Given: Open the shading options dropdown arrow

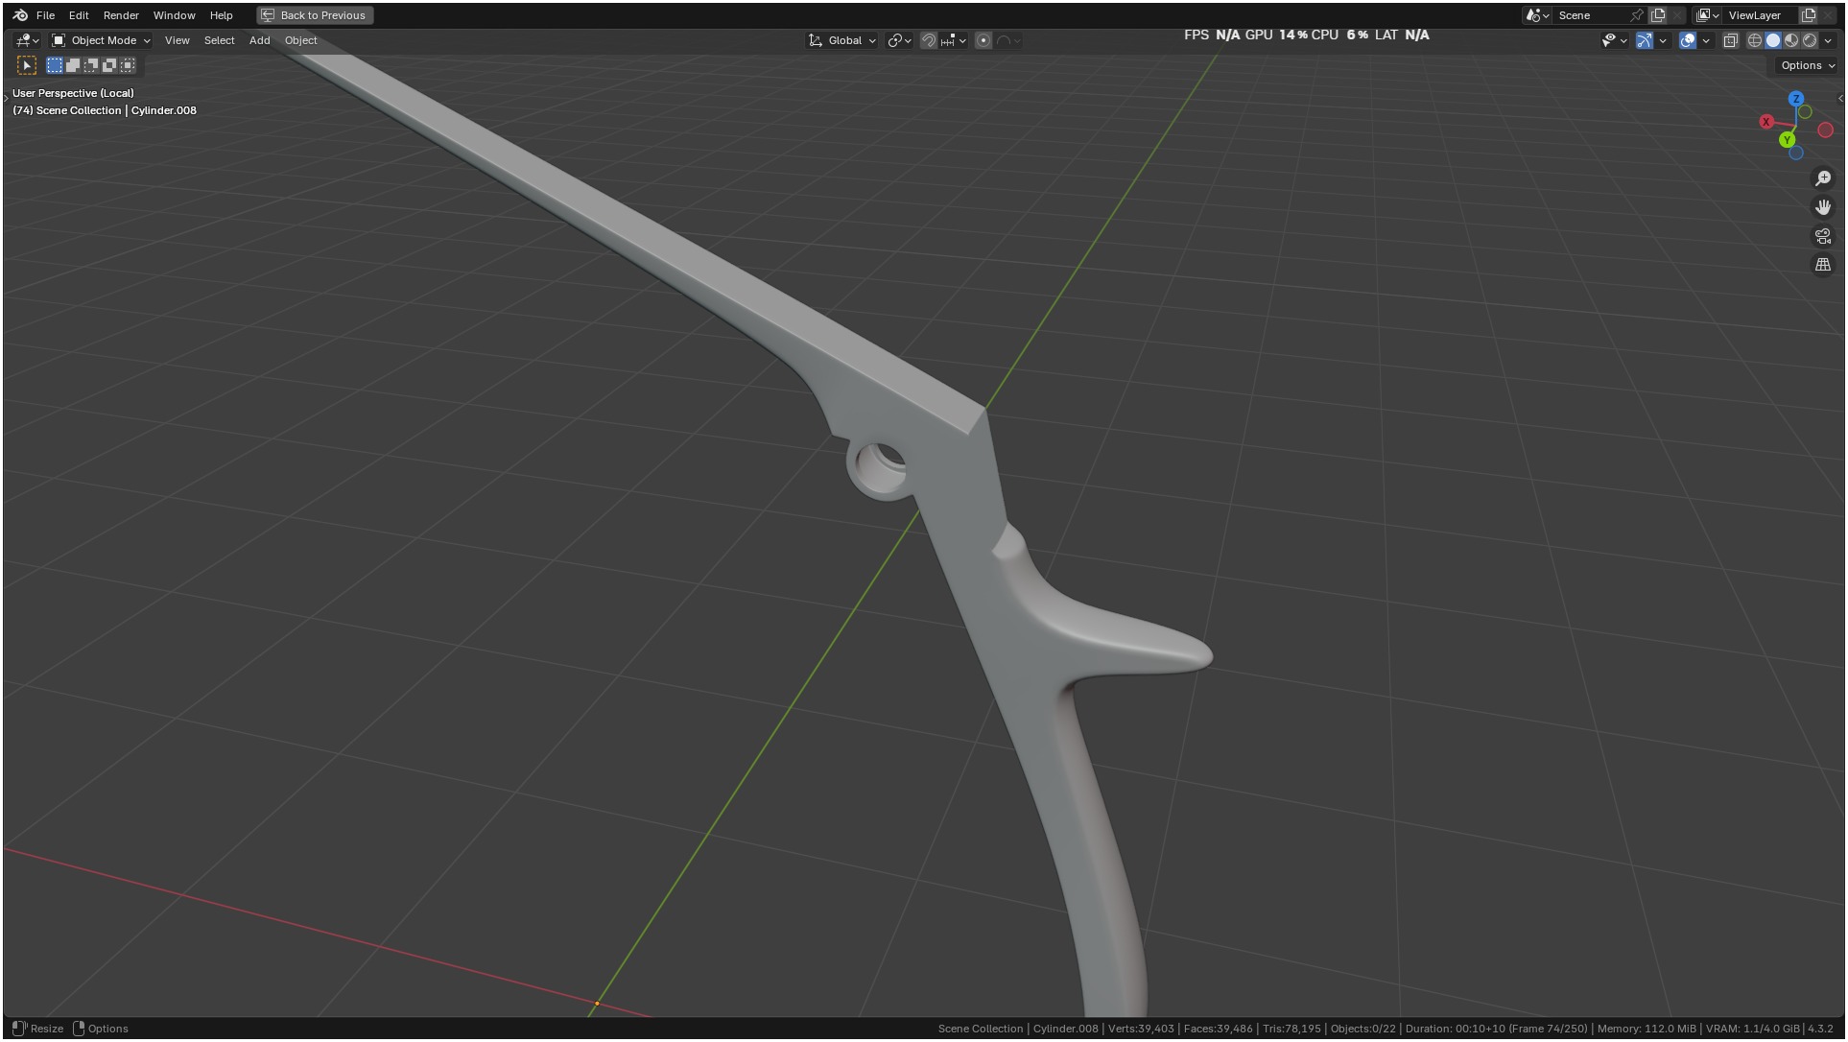Looking at the screenshot, I should (x=1828, y=40).
